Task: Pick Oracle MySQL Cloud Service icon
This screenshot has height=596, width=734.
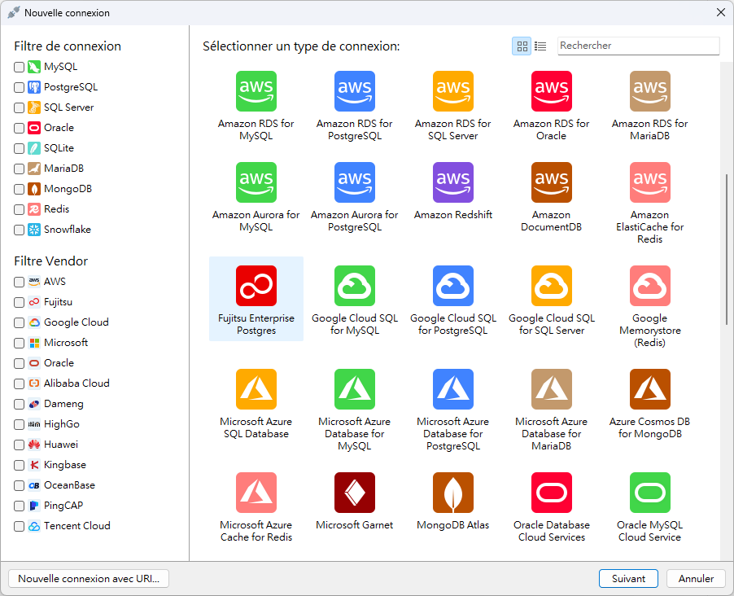Action: point(649,493)
